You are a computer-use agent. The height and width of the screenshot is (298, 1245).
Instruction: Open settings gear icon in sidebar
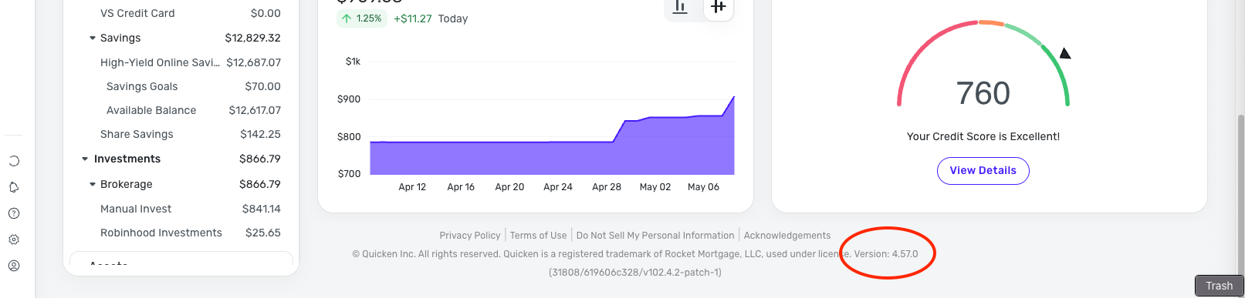click(14, 239)
